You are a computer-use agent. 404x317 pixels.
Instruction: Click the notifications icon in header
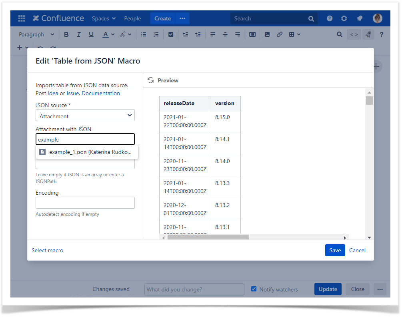[360, 18]
